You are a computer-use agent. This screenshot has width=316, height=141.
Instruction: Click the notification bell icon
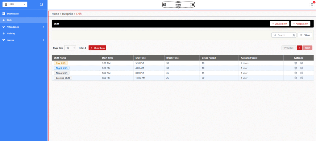click(x=312, y=4)
